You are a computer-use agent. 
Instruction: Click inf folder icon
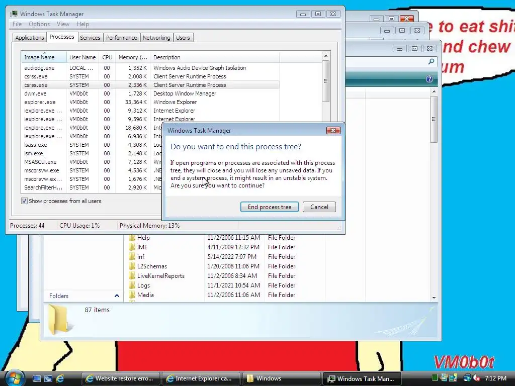point(132,257)
